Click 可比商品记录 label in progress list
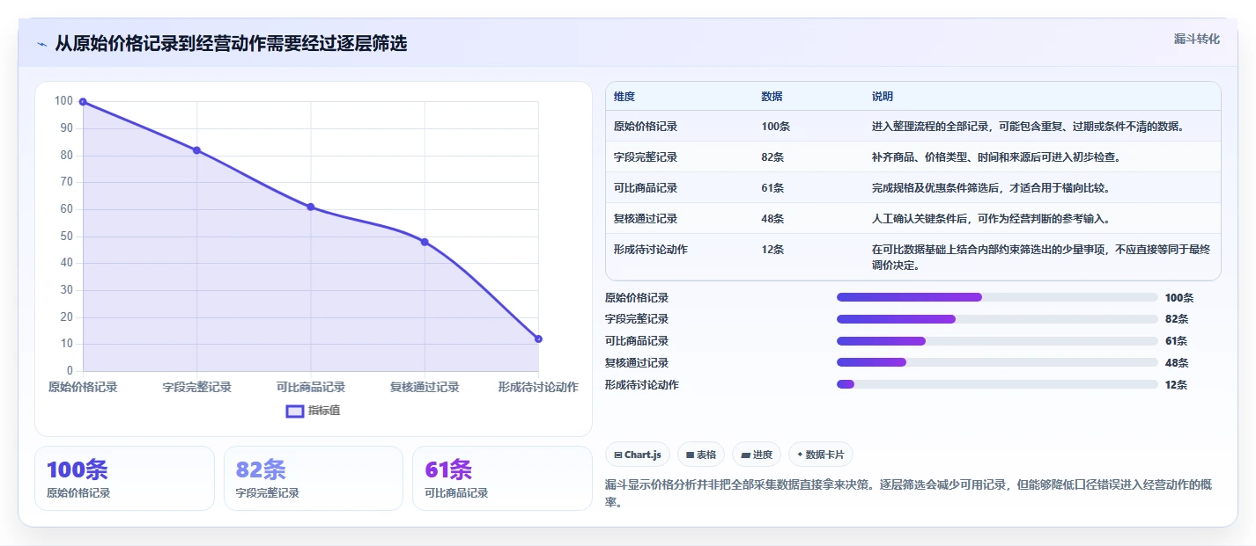 click(637, 341)
